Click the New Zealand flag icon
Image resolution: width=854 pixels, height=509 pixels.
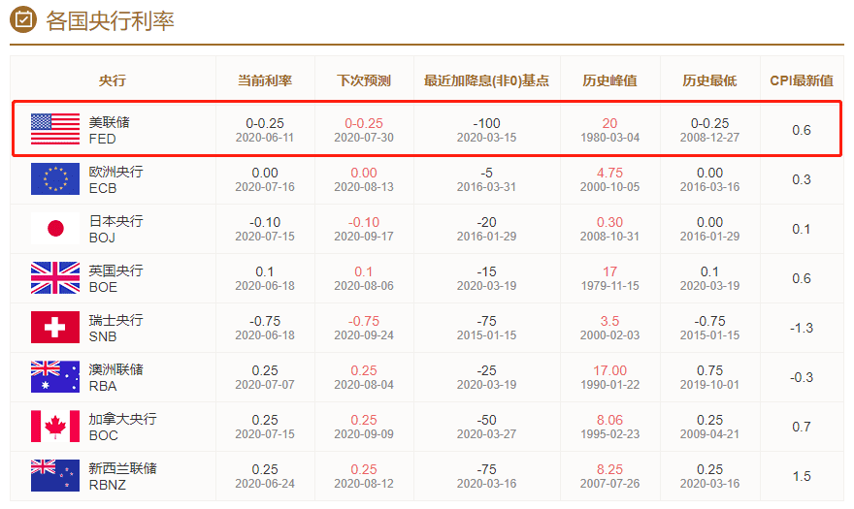point(55,476)
